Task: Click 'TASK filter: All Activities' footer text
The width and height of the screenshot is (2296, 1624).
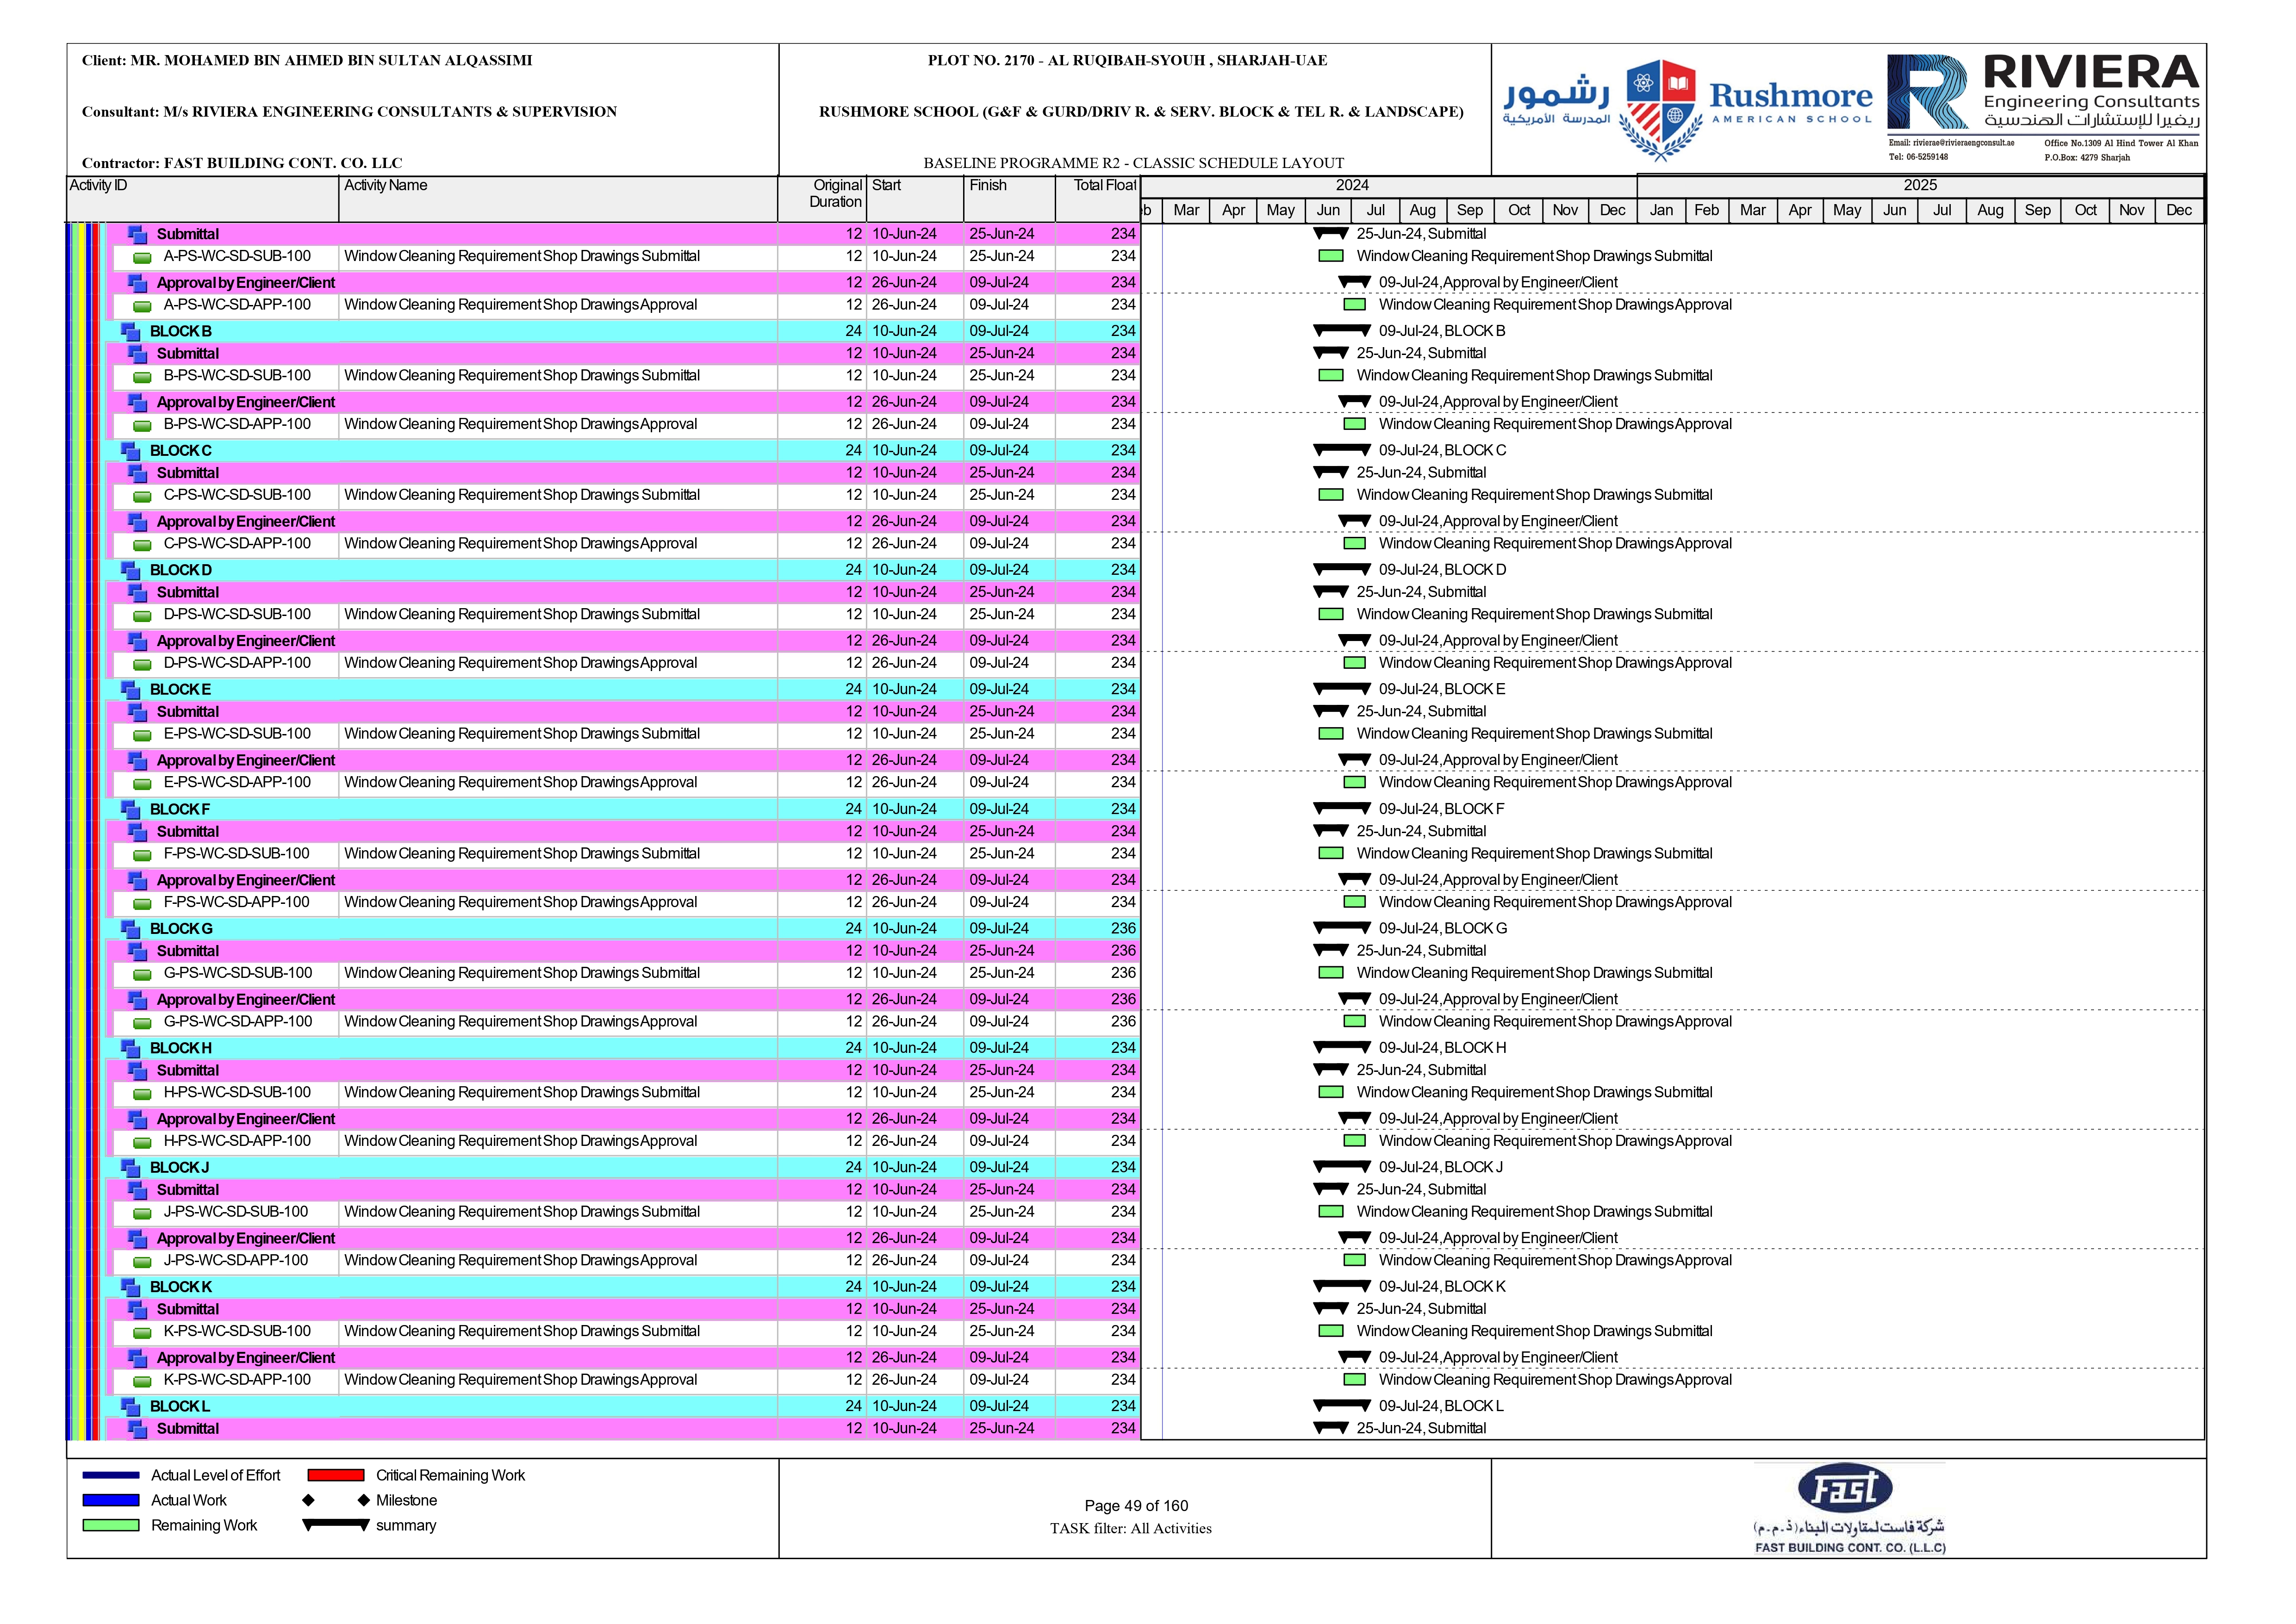Action: click(x=1131, y=1530)
